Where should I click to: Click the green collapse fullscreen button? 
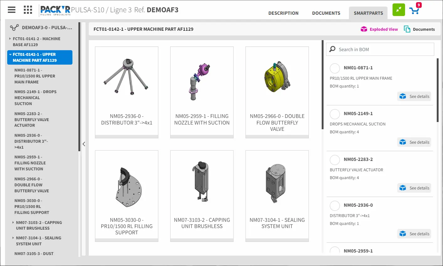click(x=398, y=10)
